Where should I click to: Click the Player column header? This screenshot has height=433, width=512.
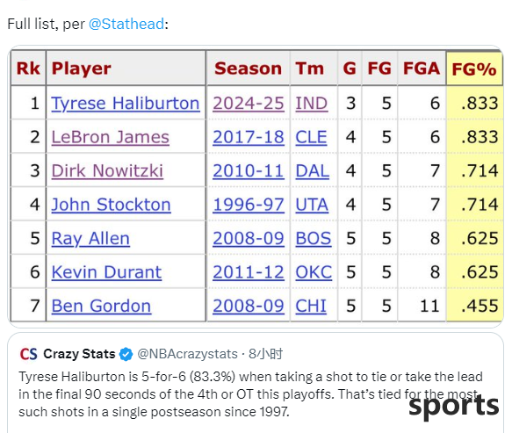82,69
